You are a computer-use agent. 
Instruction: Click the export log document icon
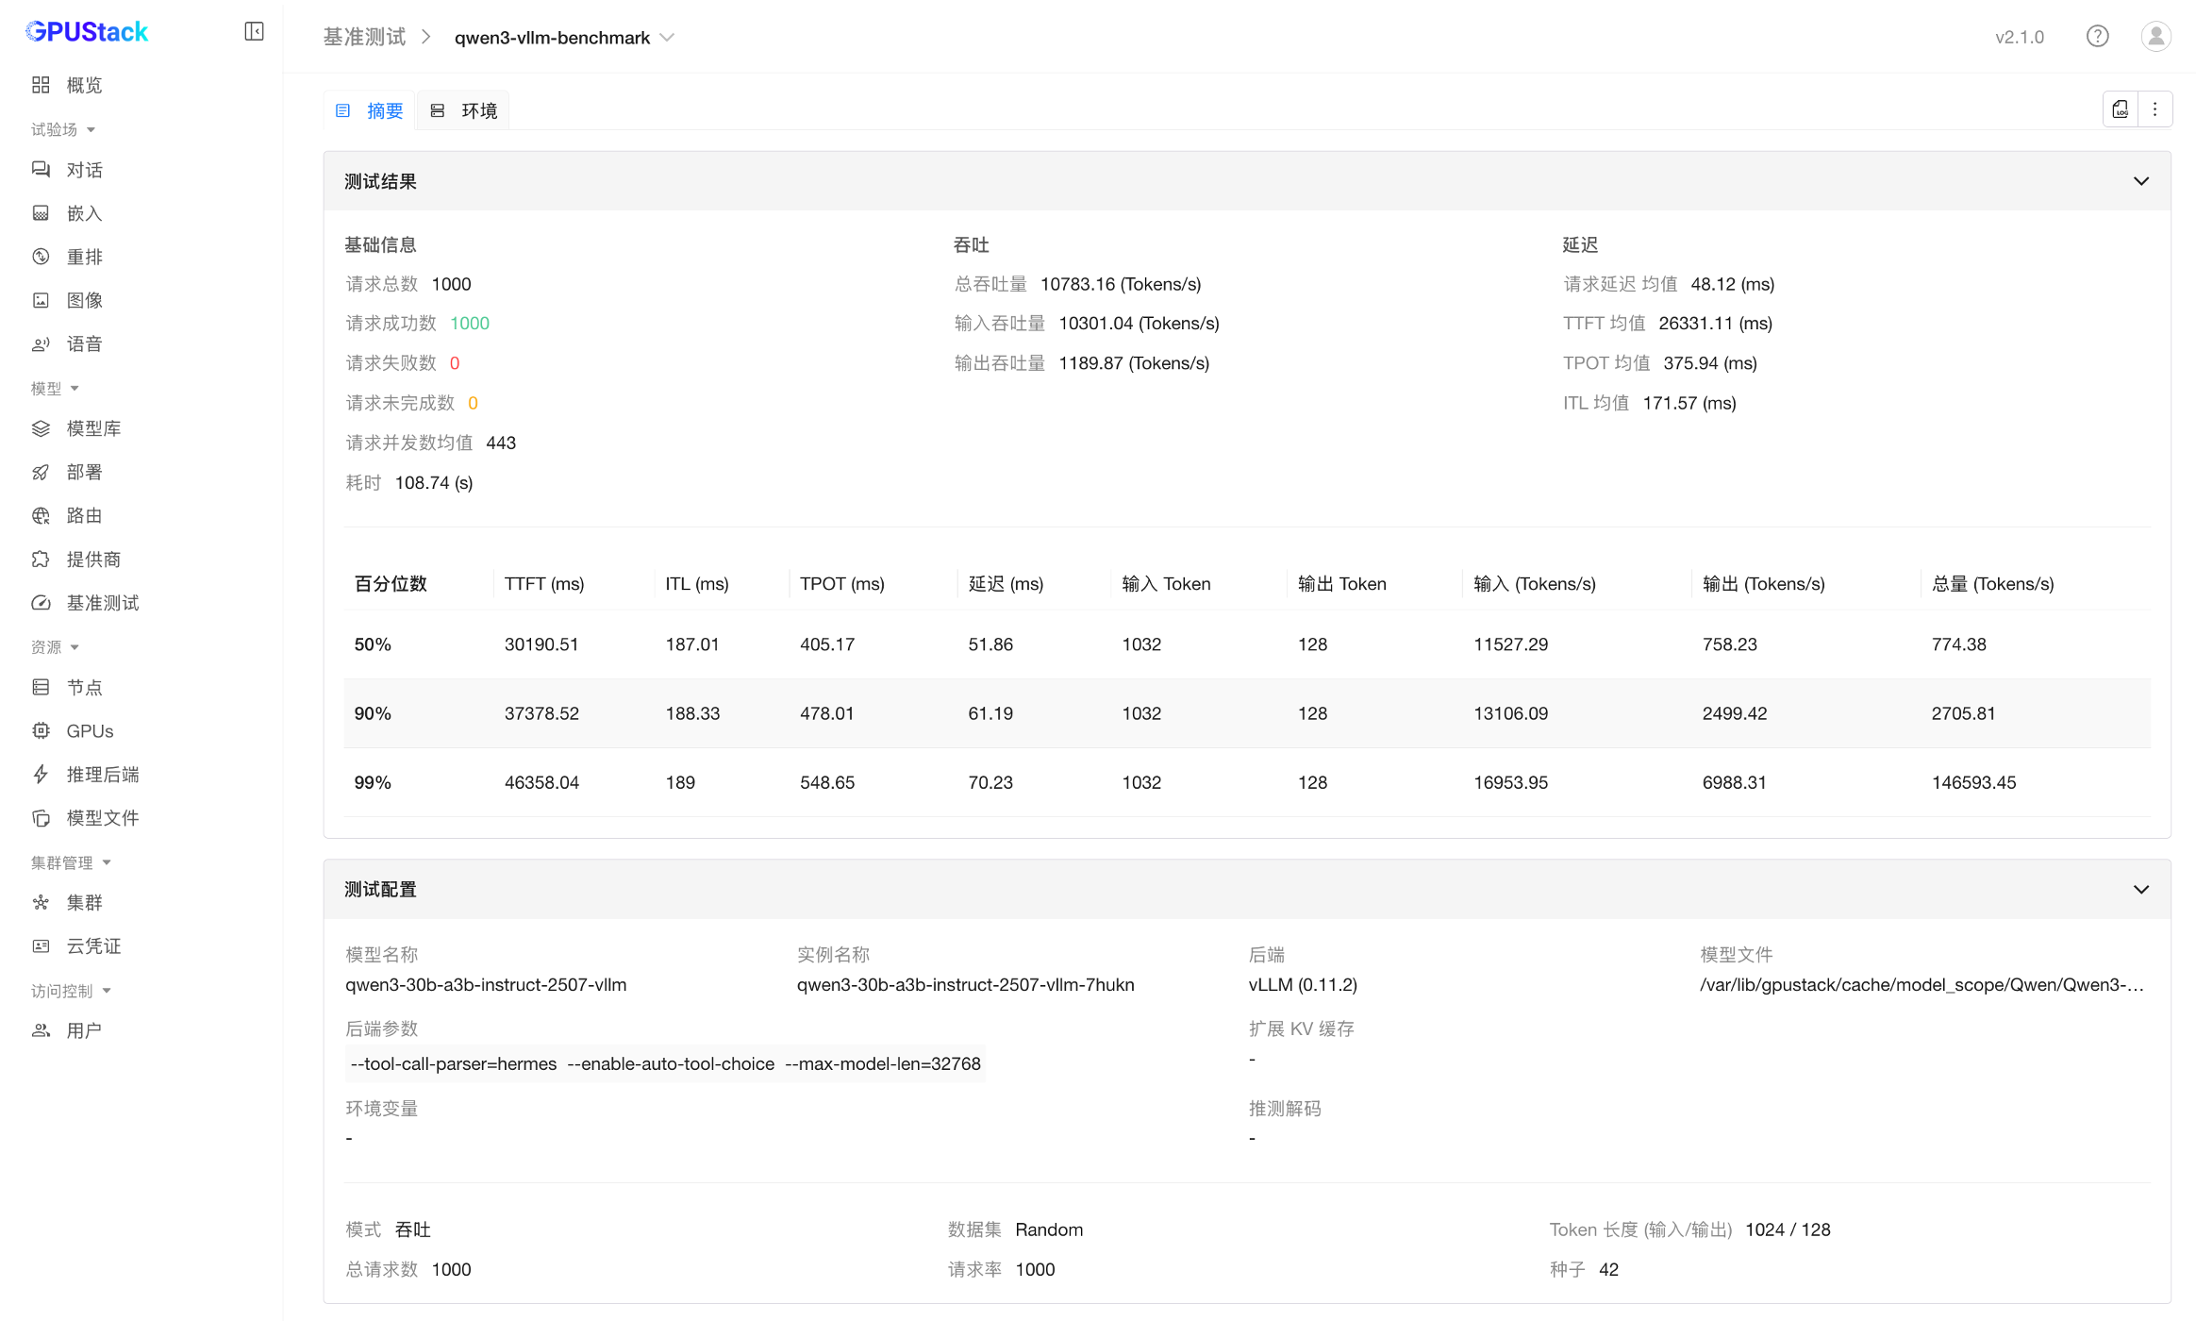pos(2121,109)
